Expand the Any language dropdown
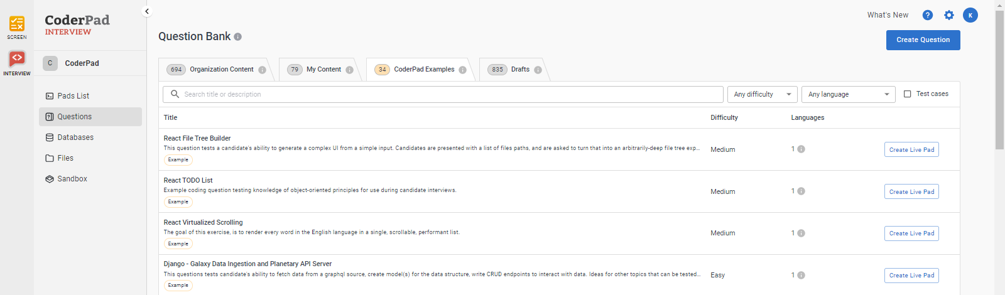 click(x=848, y=94)
